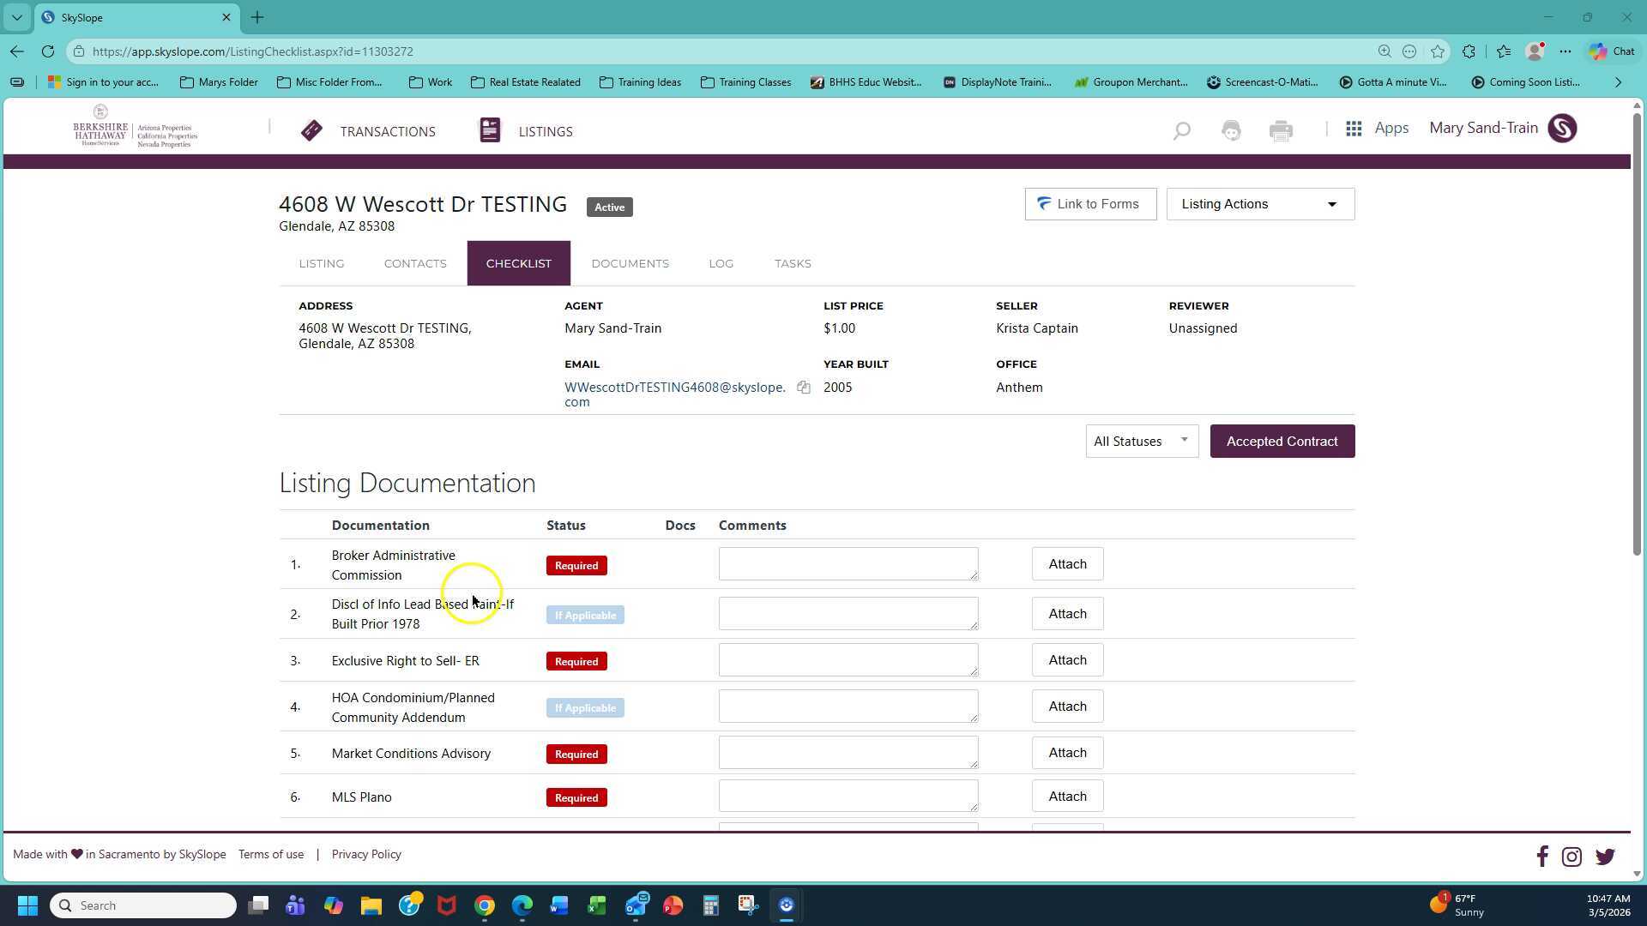This screenshot has width=1647, height=926.
Task: Click Link to Forms button
Action: tap(1089, 204)
